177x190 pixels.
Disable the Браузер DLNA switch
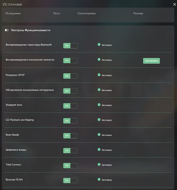70,180
